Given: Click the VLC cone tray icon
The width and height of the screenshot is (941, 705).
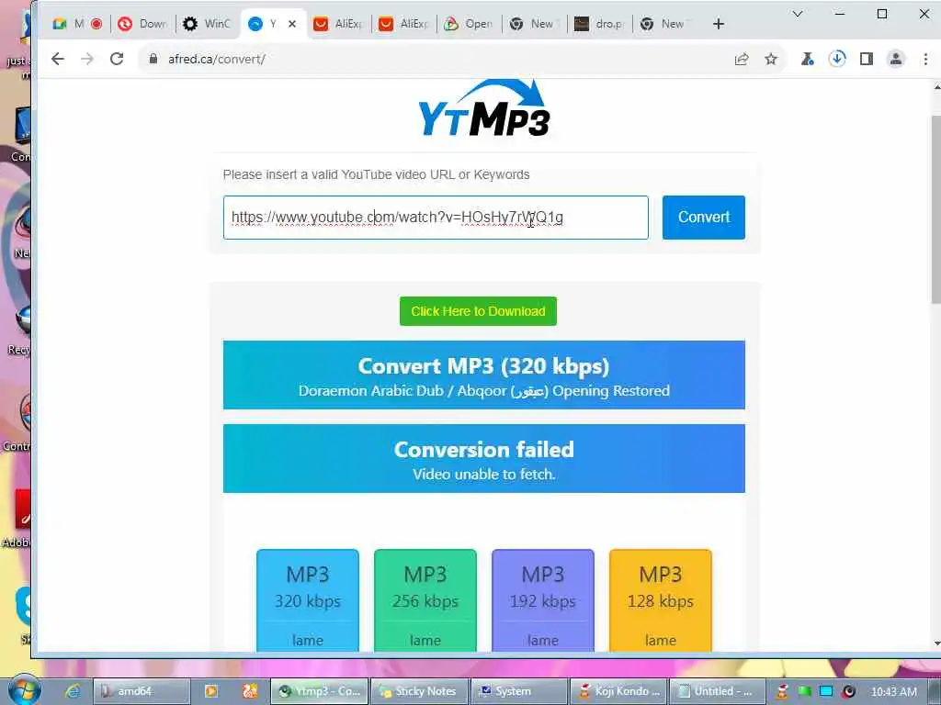Looking at the screenshot, I should [x=782, y=691].
